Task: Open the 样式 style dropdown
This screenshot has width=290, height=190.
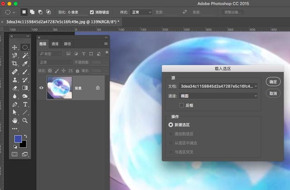Action: [141, 12]
